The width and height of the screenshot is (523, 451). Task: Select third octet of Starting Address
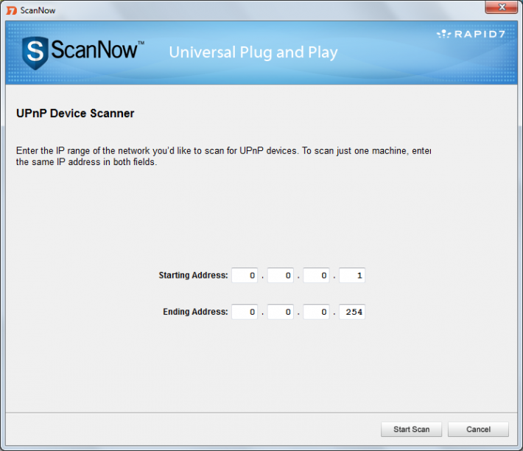tap(316, 275)
